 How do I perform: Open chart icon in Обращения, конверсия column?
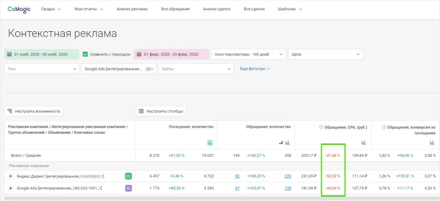tap(432, 143)
